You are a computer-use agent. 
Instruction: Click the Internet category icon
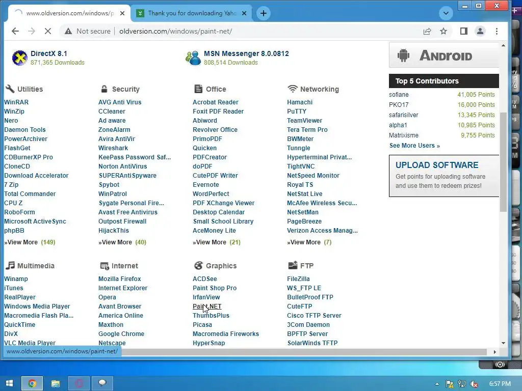point(104,266)
